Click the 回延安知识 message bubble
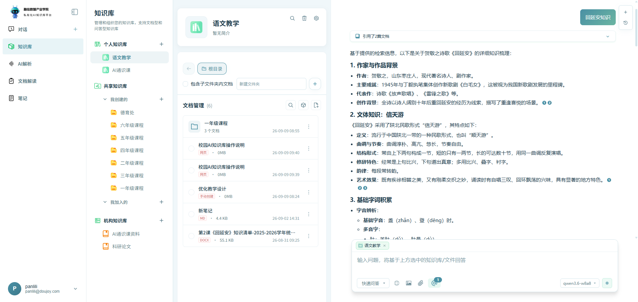638x302 pixels. coord(598,17)
